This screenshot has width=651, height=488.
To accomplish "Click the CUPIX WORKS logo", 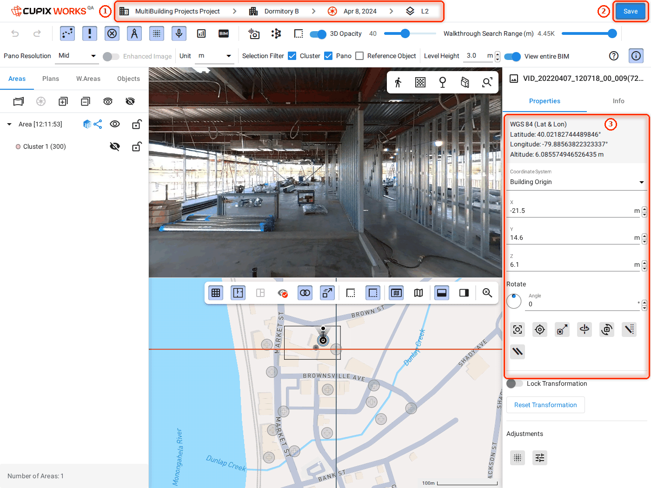I will pos(48,11).
